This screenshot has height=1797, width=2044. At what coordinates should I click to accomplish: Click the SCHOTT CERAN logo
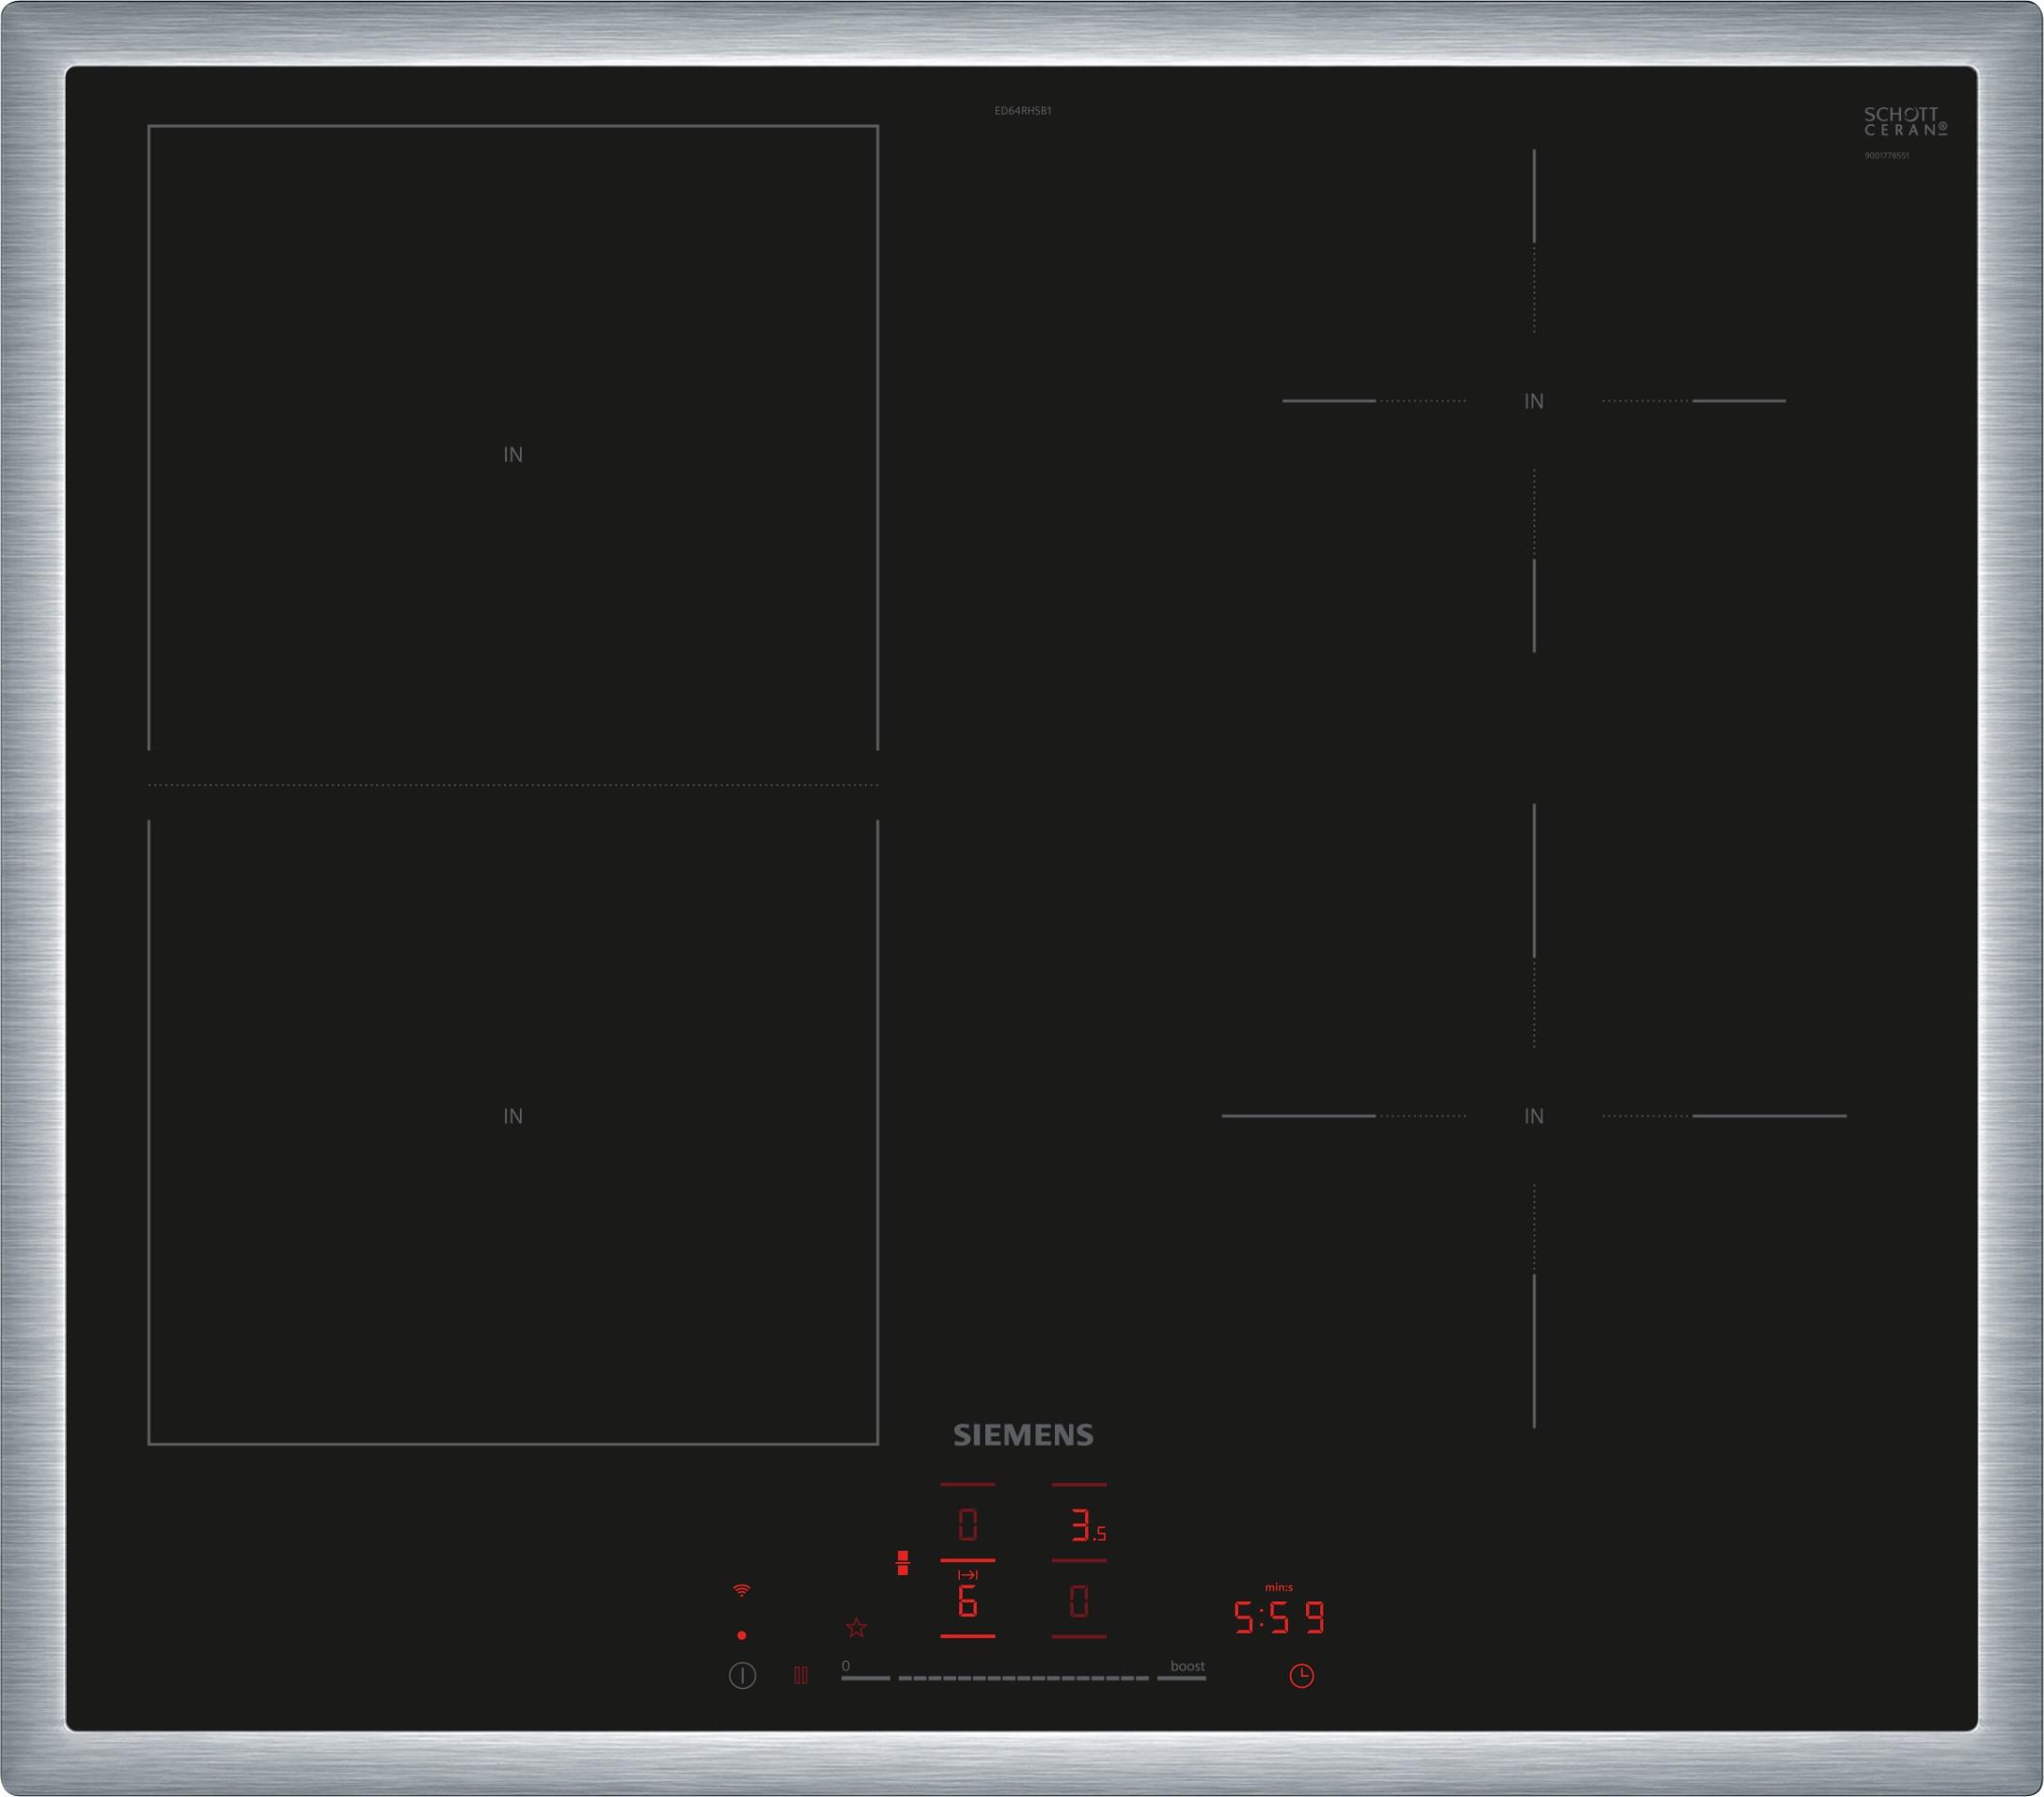pyautogui.click(x=1904, y=122)
